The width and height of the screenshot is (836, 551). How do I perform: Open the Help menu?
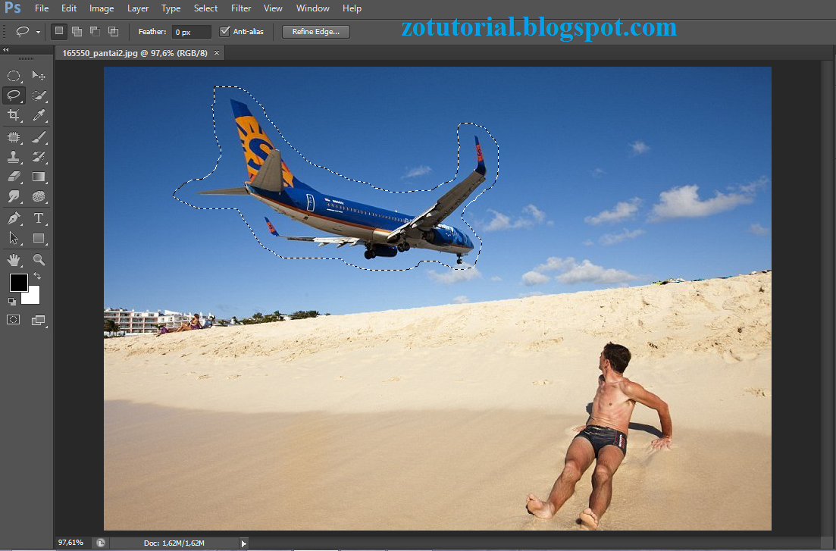tap(352, 8)
